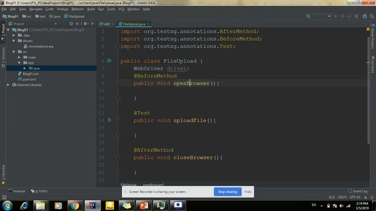The image size is (376, 211).
Task: Toggle the Project side tool button
Action: coord(3,32)
